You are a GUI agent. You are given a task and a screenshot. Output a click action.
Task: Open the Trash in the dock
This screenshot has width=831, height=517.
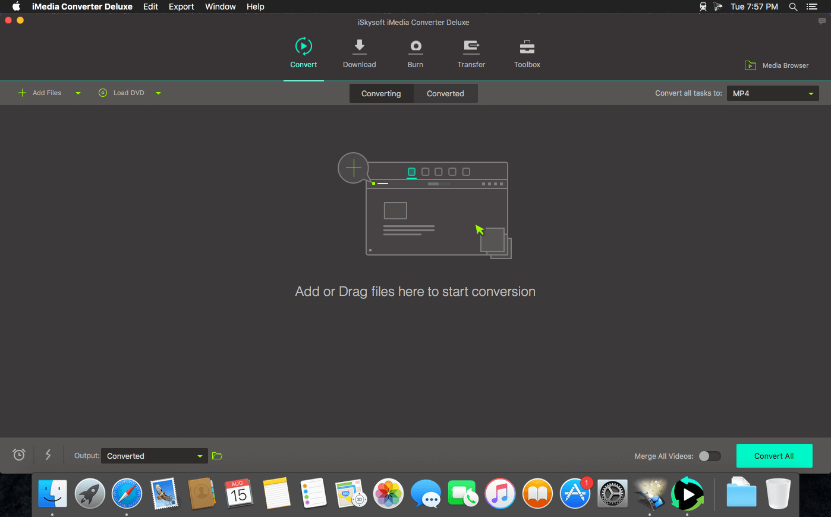[778, 493]
